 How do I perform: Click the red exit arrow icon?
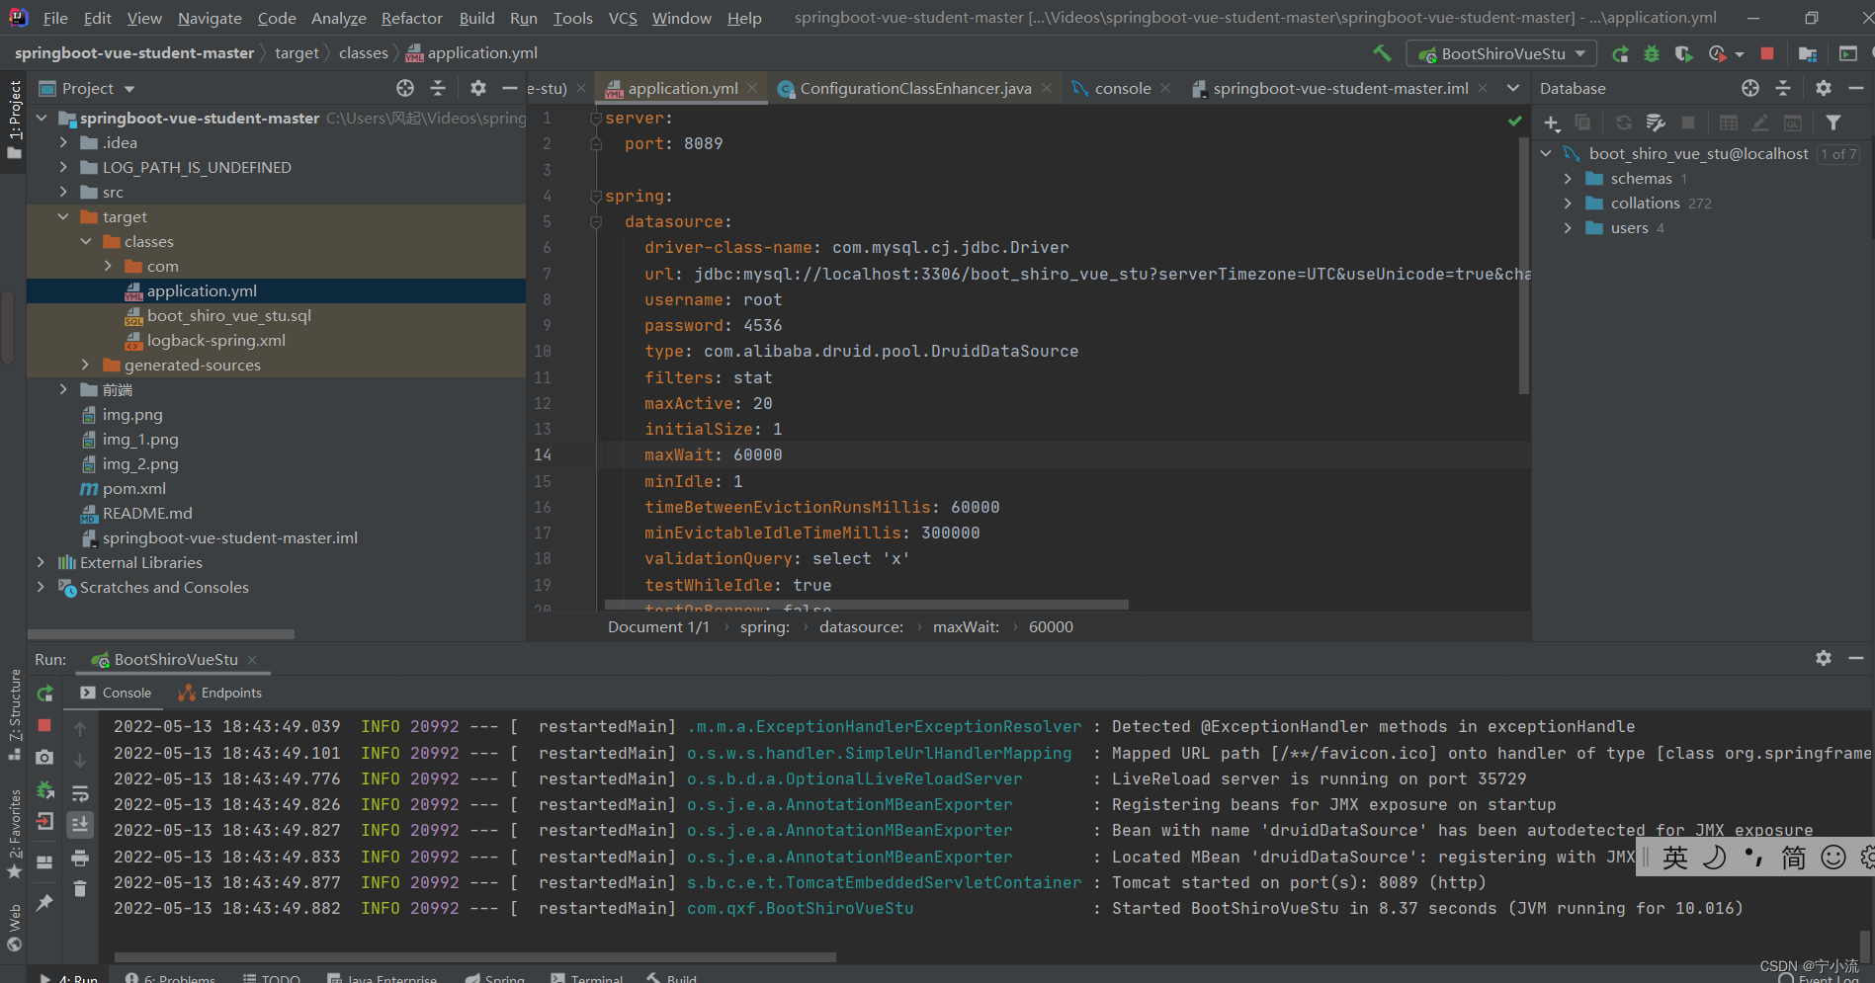click(44, 821)
